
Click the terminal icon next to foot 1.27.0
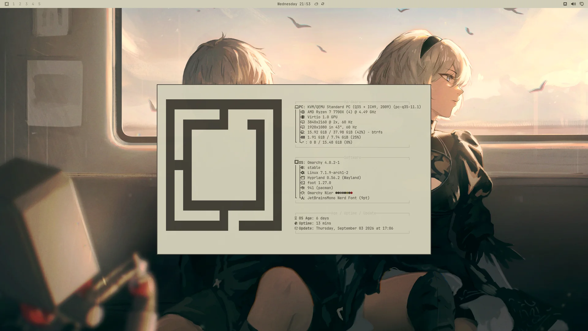pos(303,183)
